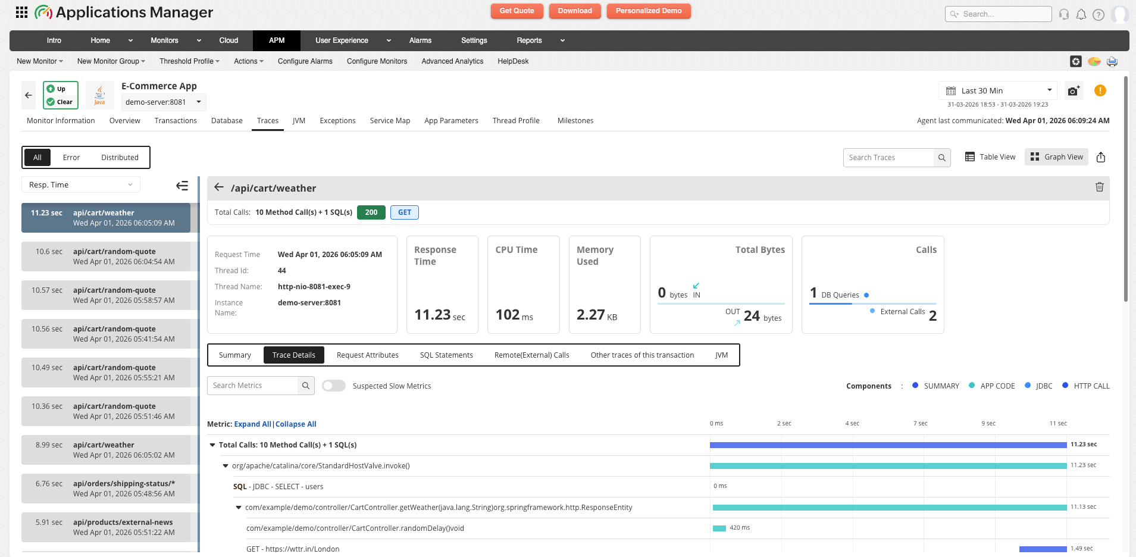
Task: Click the orange alert warning icon
Action: pyautogui.click(x=1100, y=90)
